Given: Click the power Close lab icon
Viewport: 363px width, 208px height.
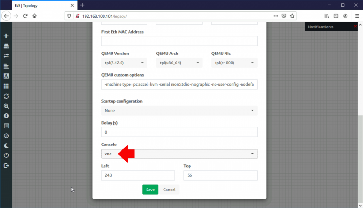Looking at the screenshot, I should (6, 155).
